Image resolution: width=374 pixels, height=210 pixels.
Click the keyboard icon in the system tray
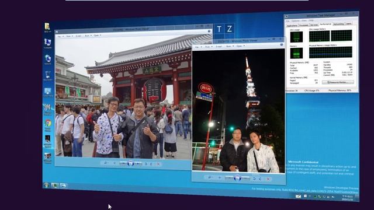tap(298, 196)
